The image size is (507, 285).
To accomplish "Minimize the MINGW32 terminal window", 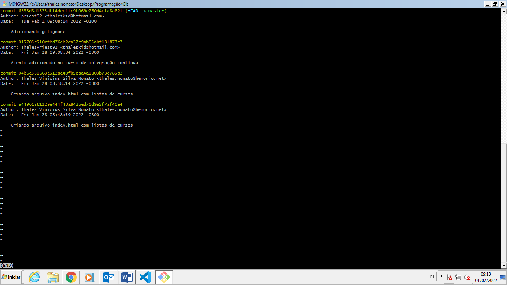I will 488,4.
